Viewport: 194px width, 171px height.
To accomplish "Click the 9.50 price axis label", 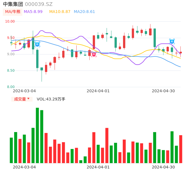I will pyautogui.click(x=11, y=38).
